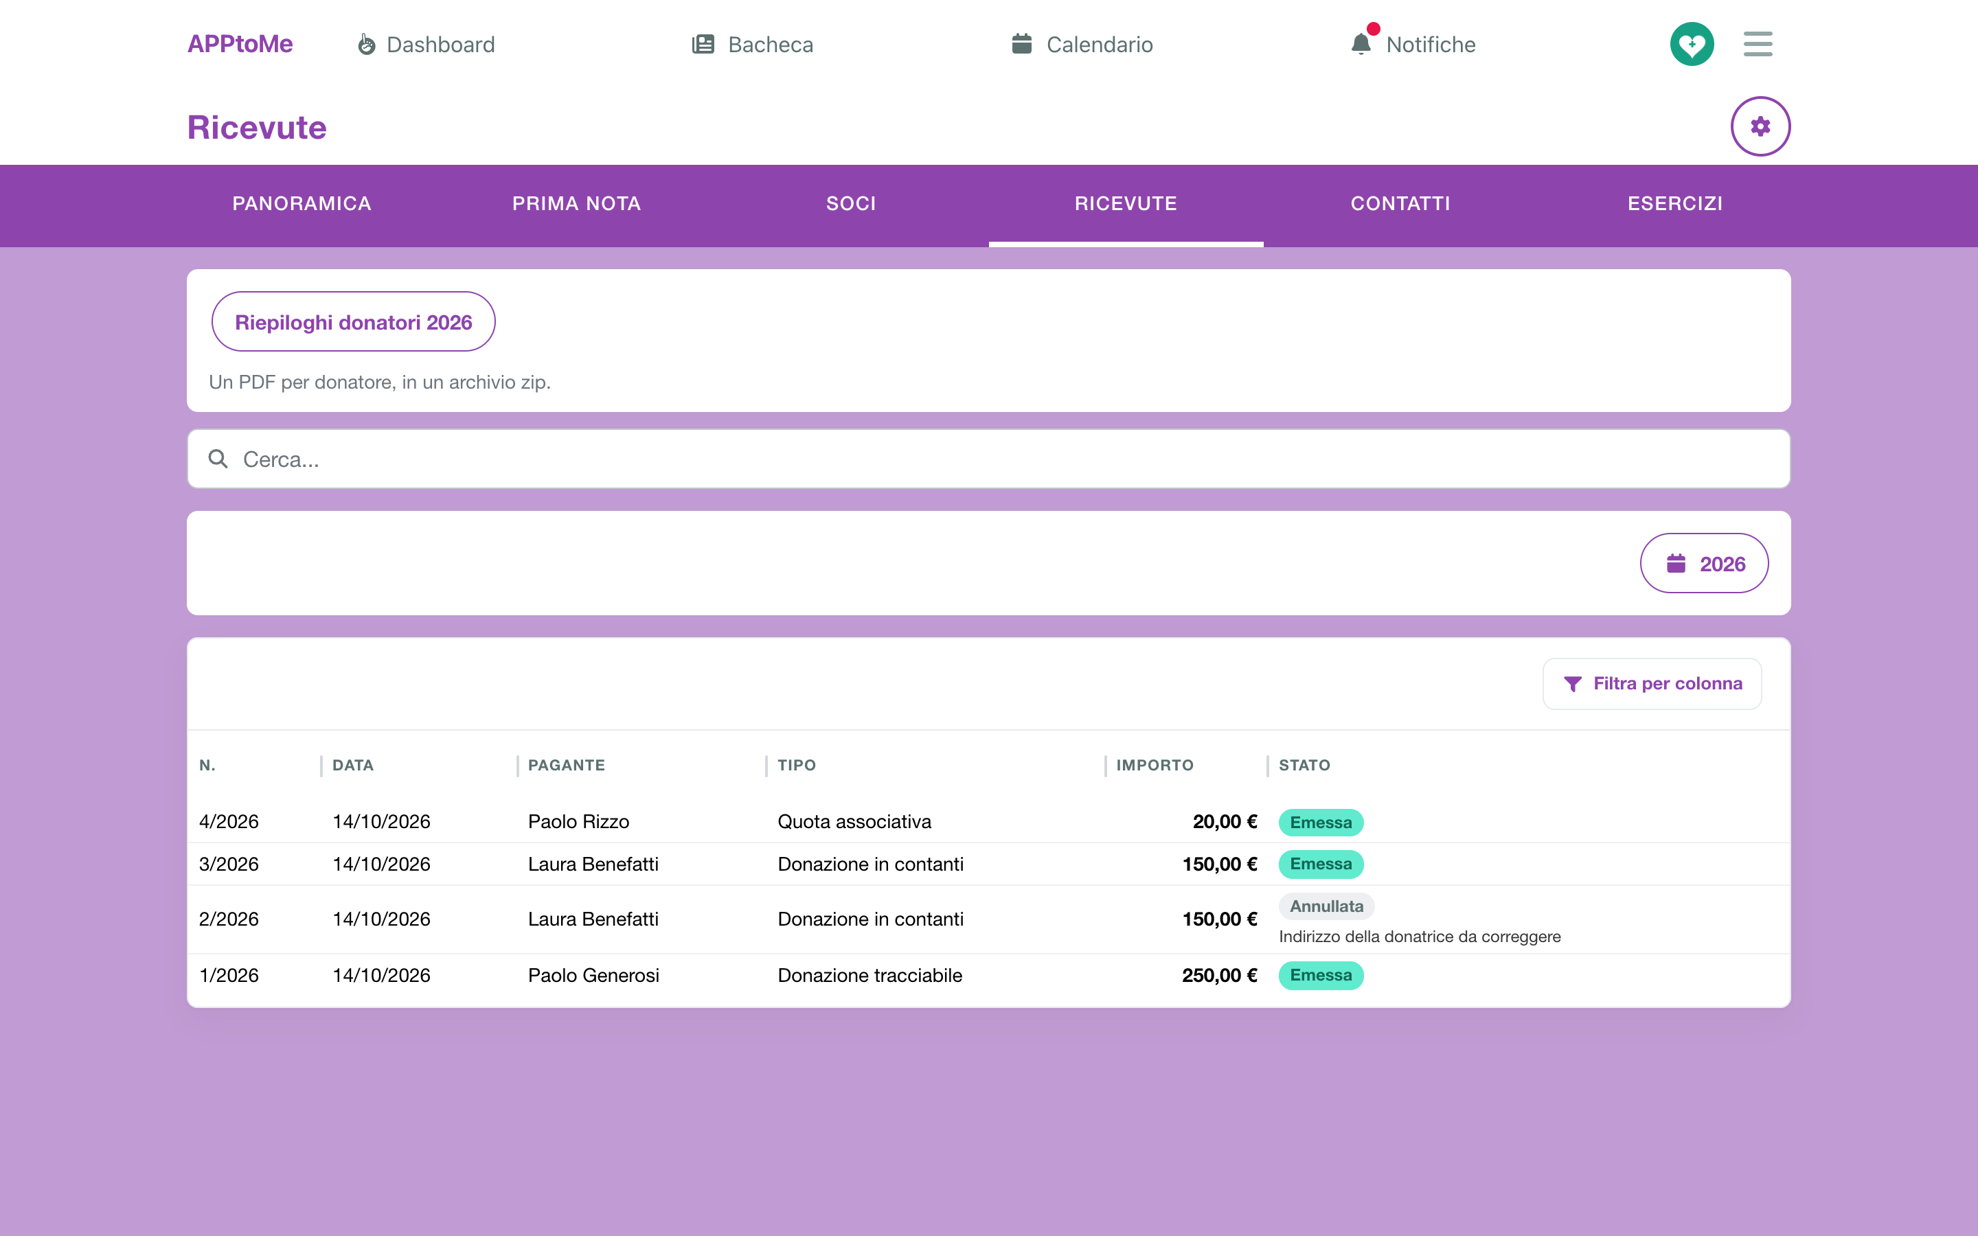Viewport: 1978px width, 1236px height.
Task: Open the Bacheca nav item
Action: click(752, 44)
